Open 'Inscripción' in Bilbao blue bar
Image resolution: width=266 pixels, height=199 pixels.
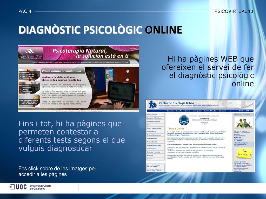click(x=197, y=111)
